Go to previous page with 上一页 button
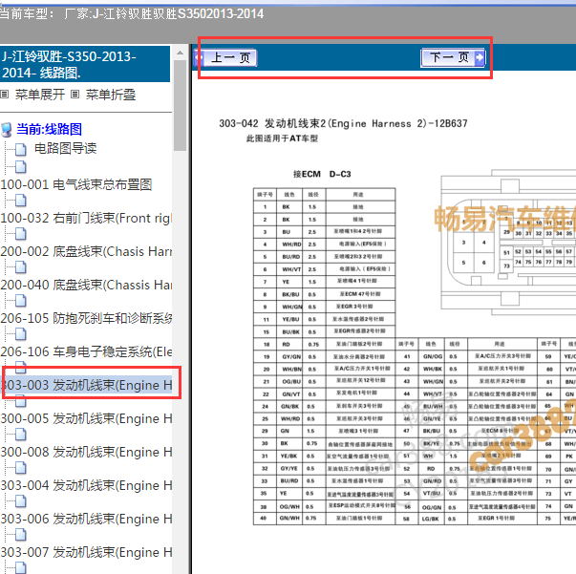576x574 pixels. (226, 57)
